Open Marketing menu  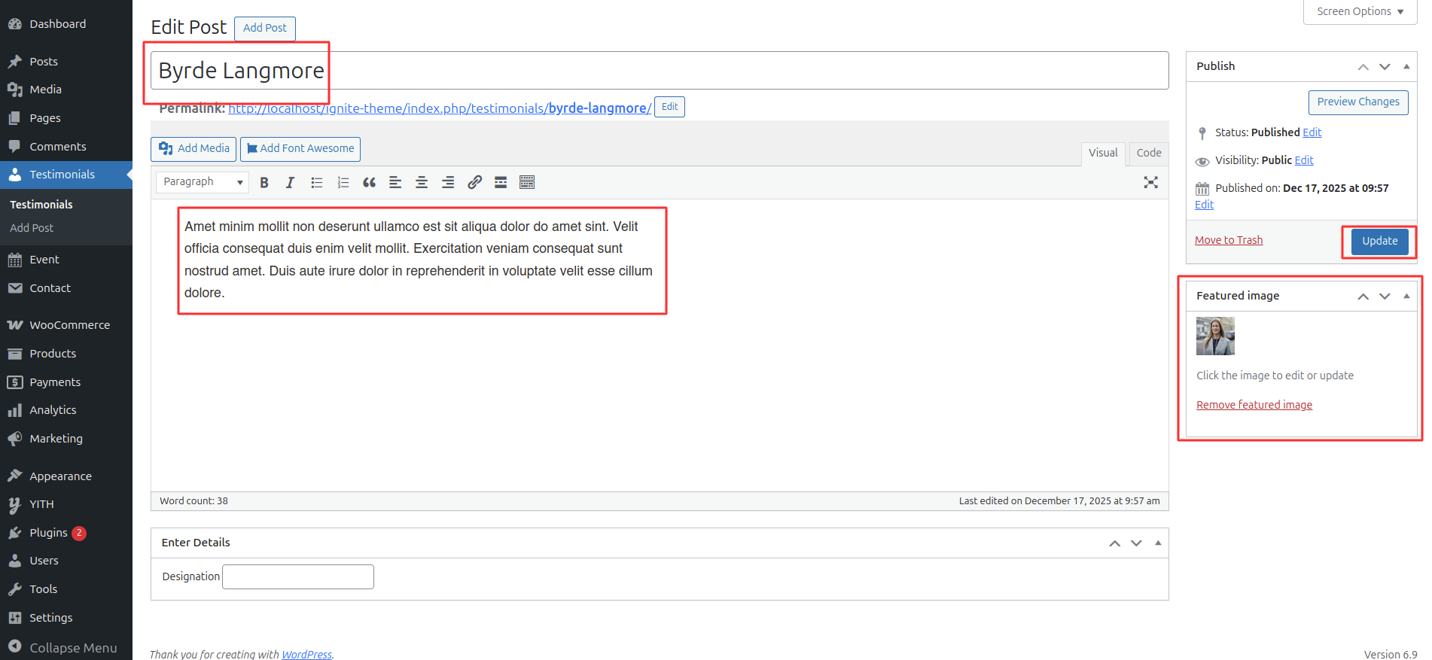tap(66, 439)
